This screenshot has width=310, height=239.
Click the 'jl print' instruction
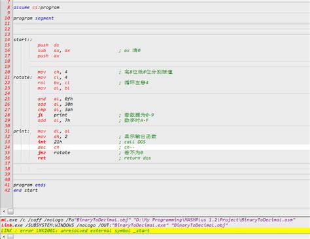pyautogui.click(x=52, y=115)
